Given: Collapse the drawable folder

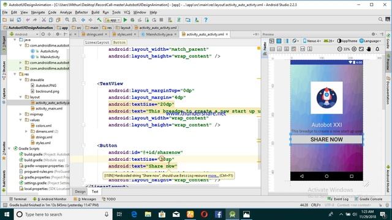Looking at the screenshot, I should pos(21,80).
